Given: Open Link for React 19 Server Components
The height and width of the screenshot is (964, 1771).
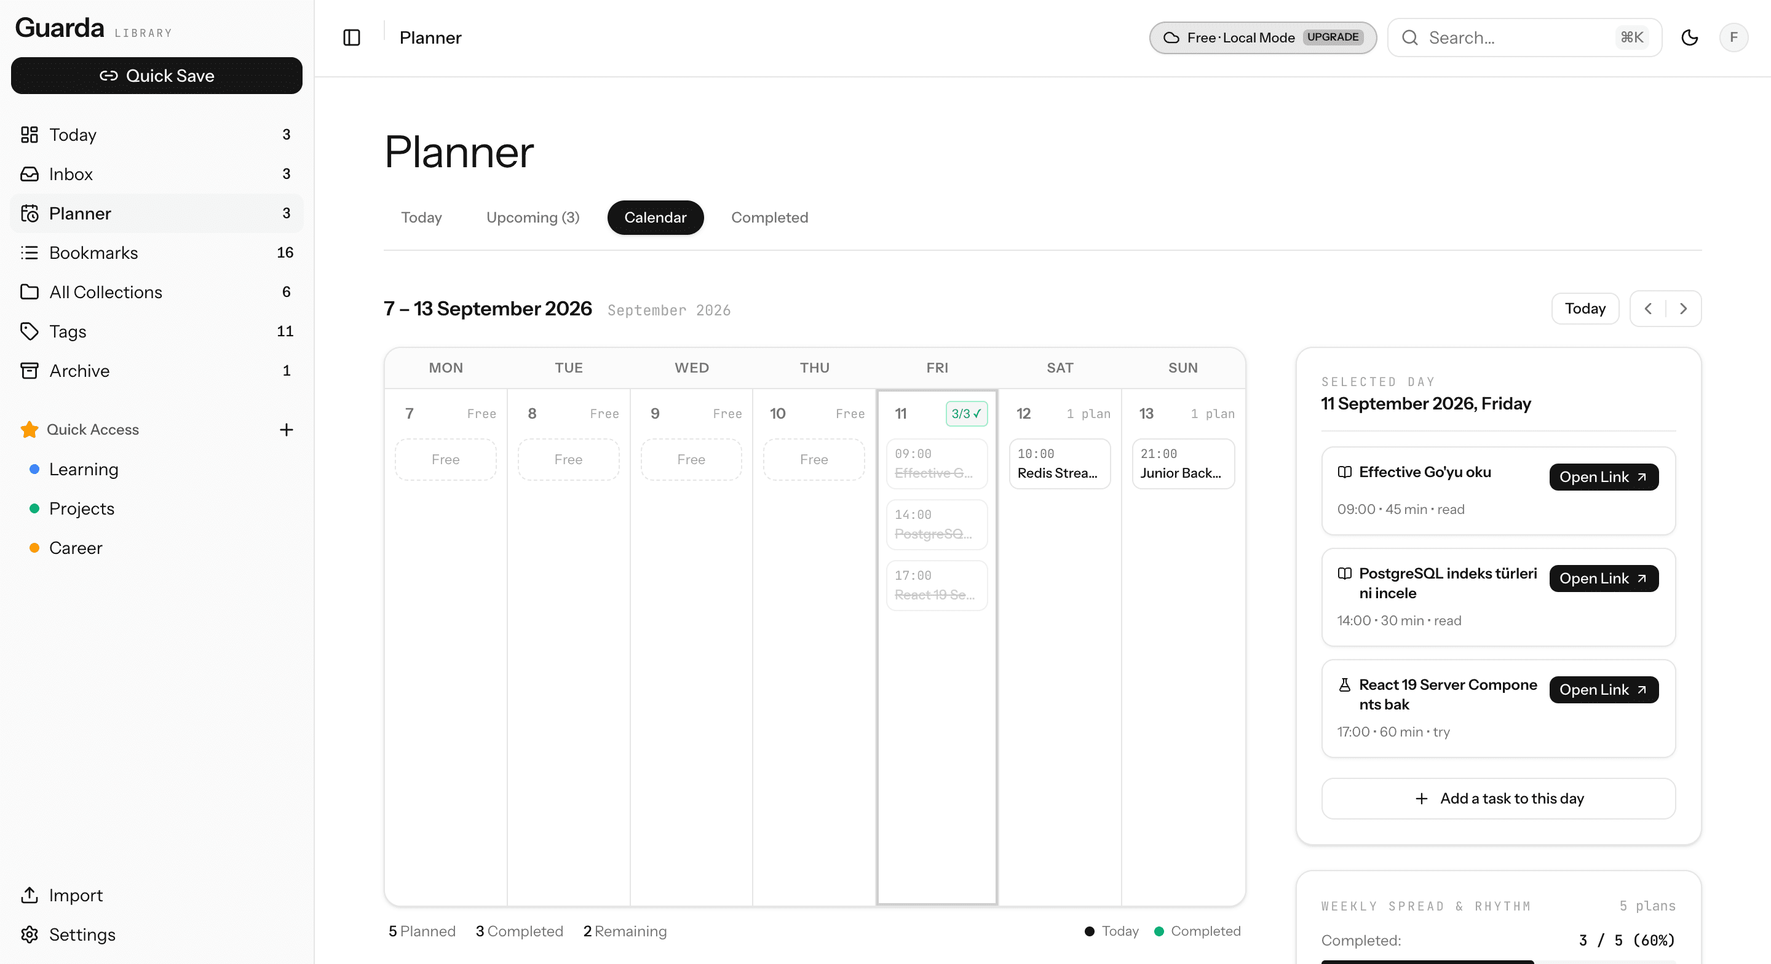Looking at the screenshot, I should coord(1603,690).
